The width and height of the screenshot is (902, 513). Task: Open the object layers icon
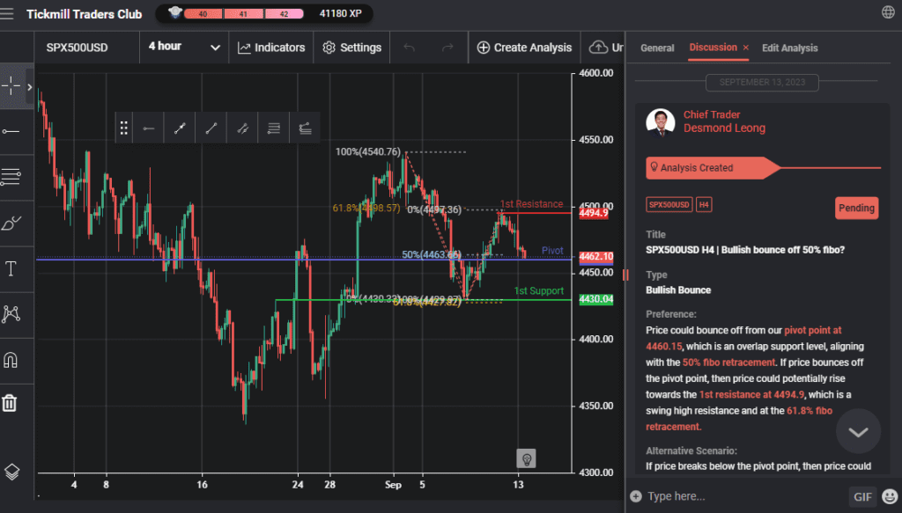pos(11,472)
